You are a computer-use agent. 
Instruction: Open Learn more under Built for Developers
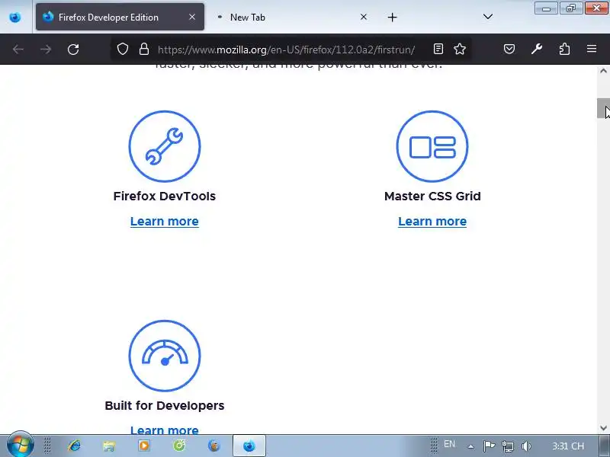tap(165, 430)
